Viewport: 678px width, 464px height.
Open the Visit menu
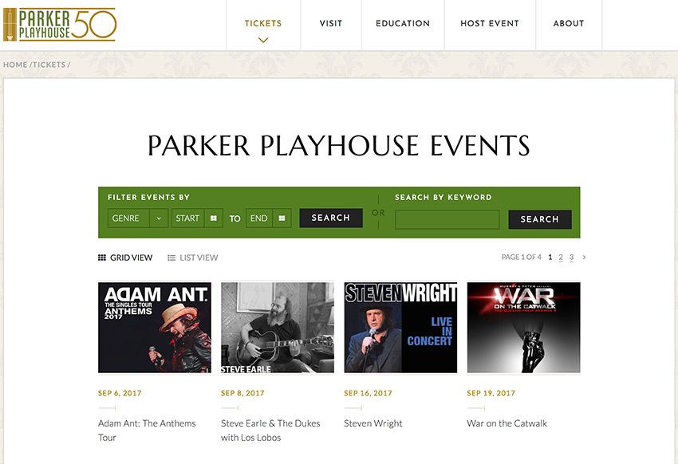331,24
